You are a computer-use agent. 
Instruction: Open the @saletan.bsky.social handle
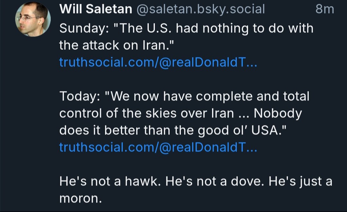coord(200,9)
